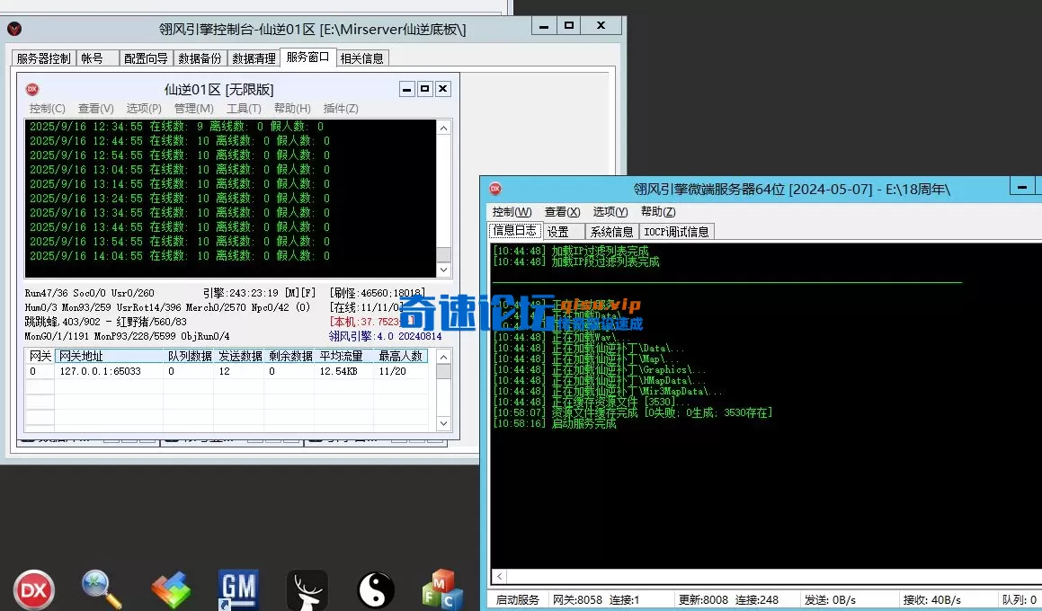Switch to the 数据备份 tab
The height and width of the screenshot is (611, 1042).
200,58
